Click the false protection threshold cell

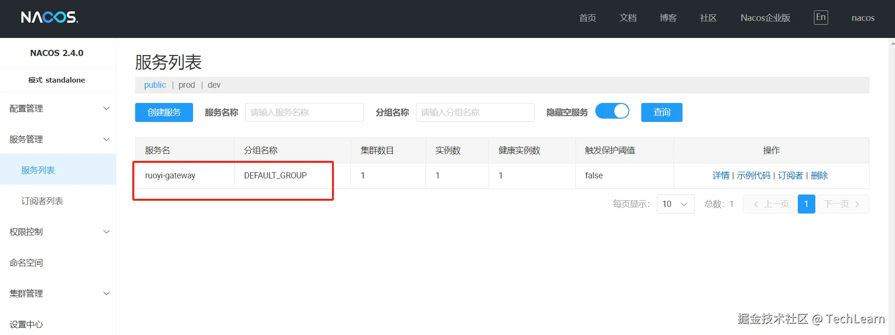point(625,176)
